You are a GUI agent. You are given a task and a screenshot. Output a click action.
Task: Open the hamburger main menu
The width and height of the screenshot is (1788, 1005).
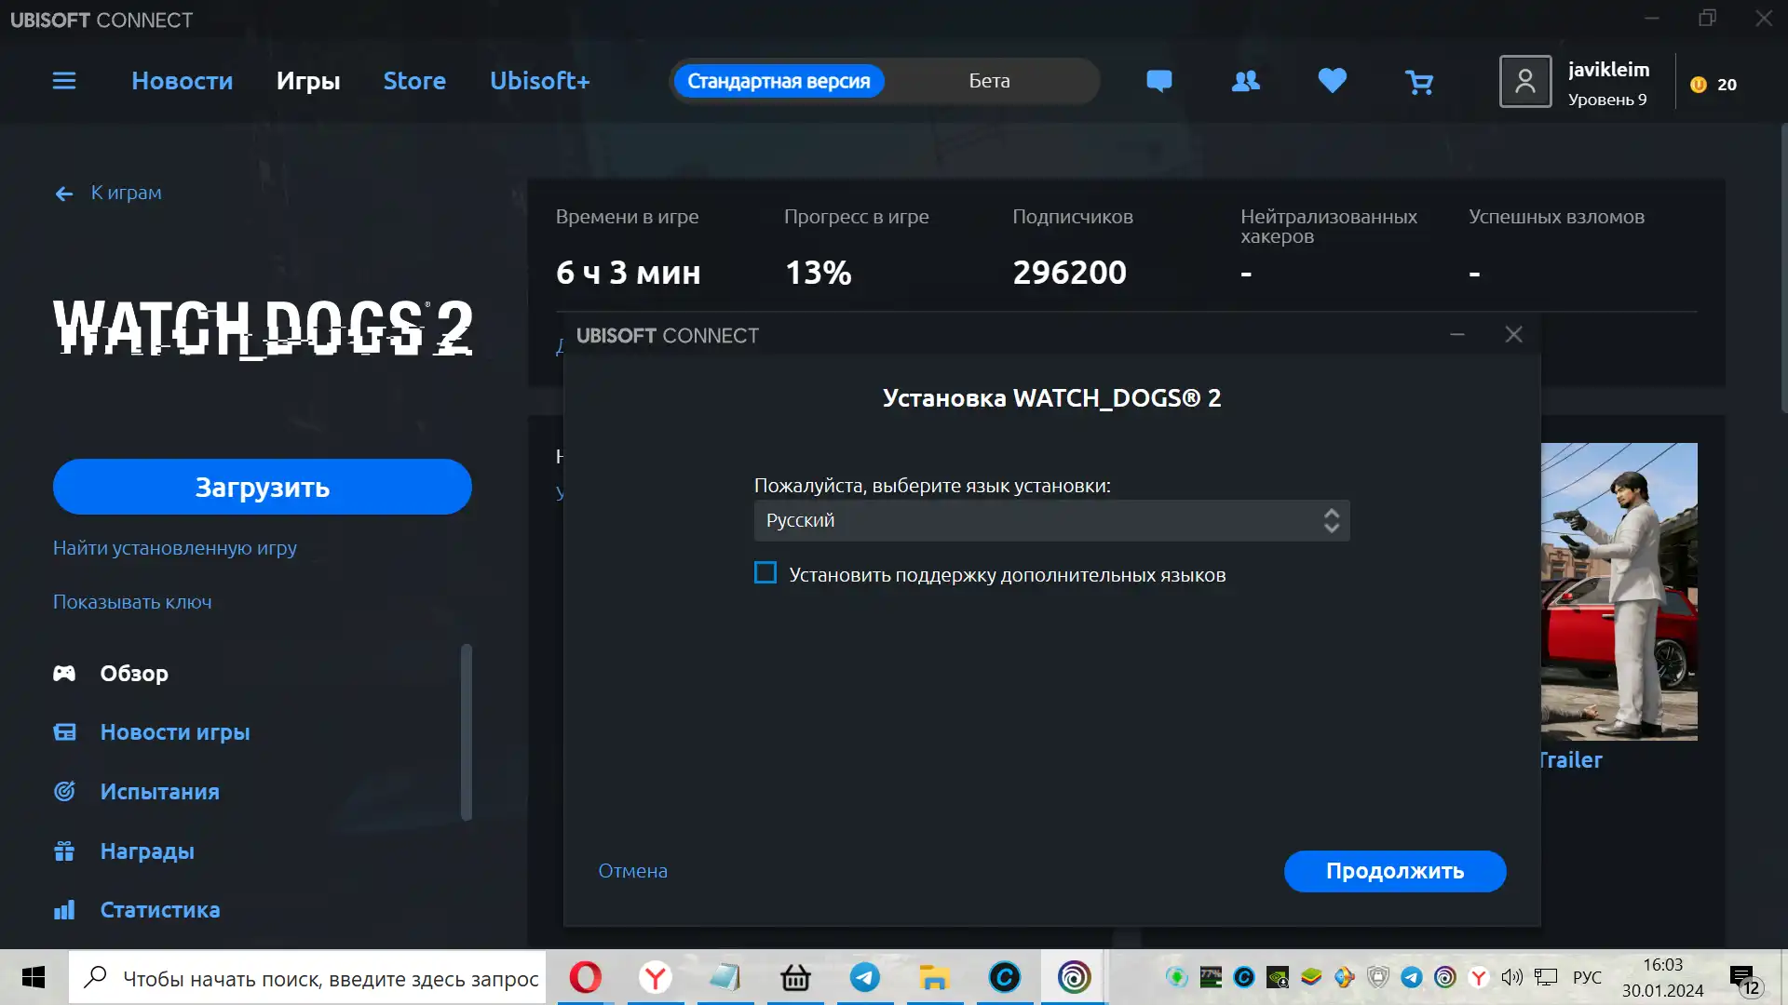tap(64, 81)
